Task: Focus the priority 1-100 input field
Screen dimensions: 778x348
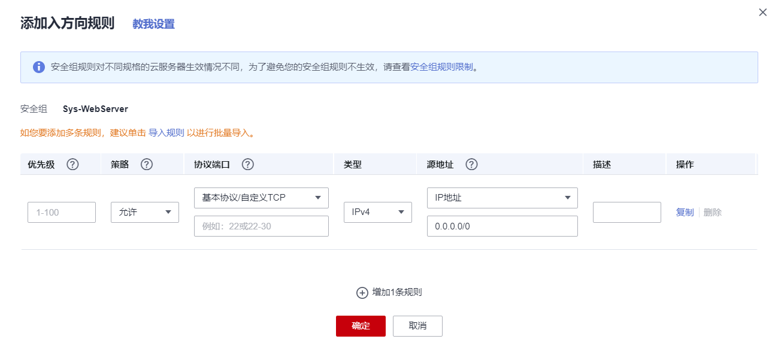Action: tap(62, 212)
